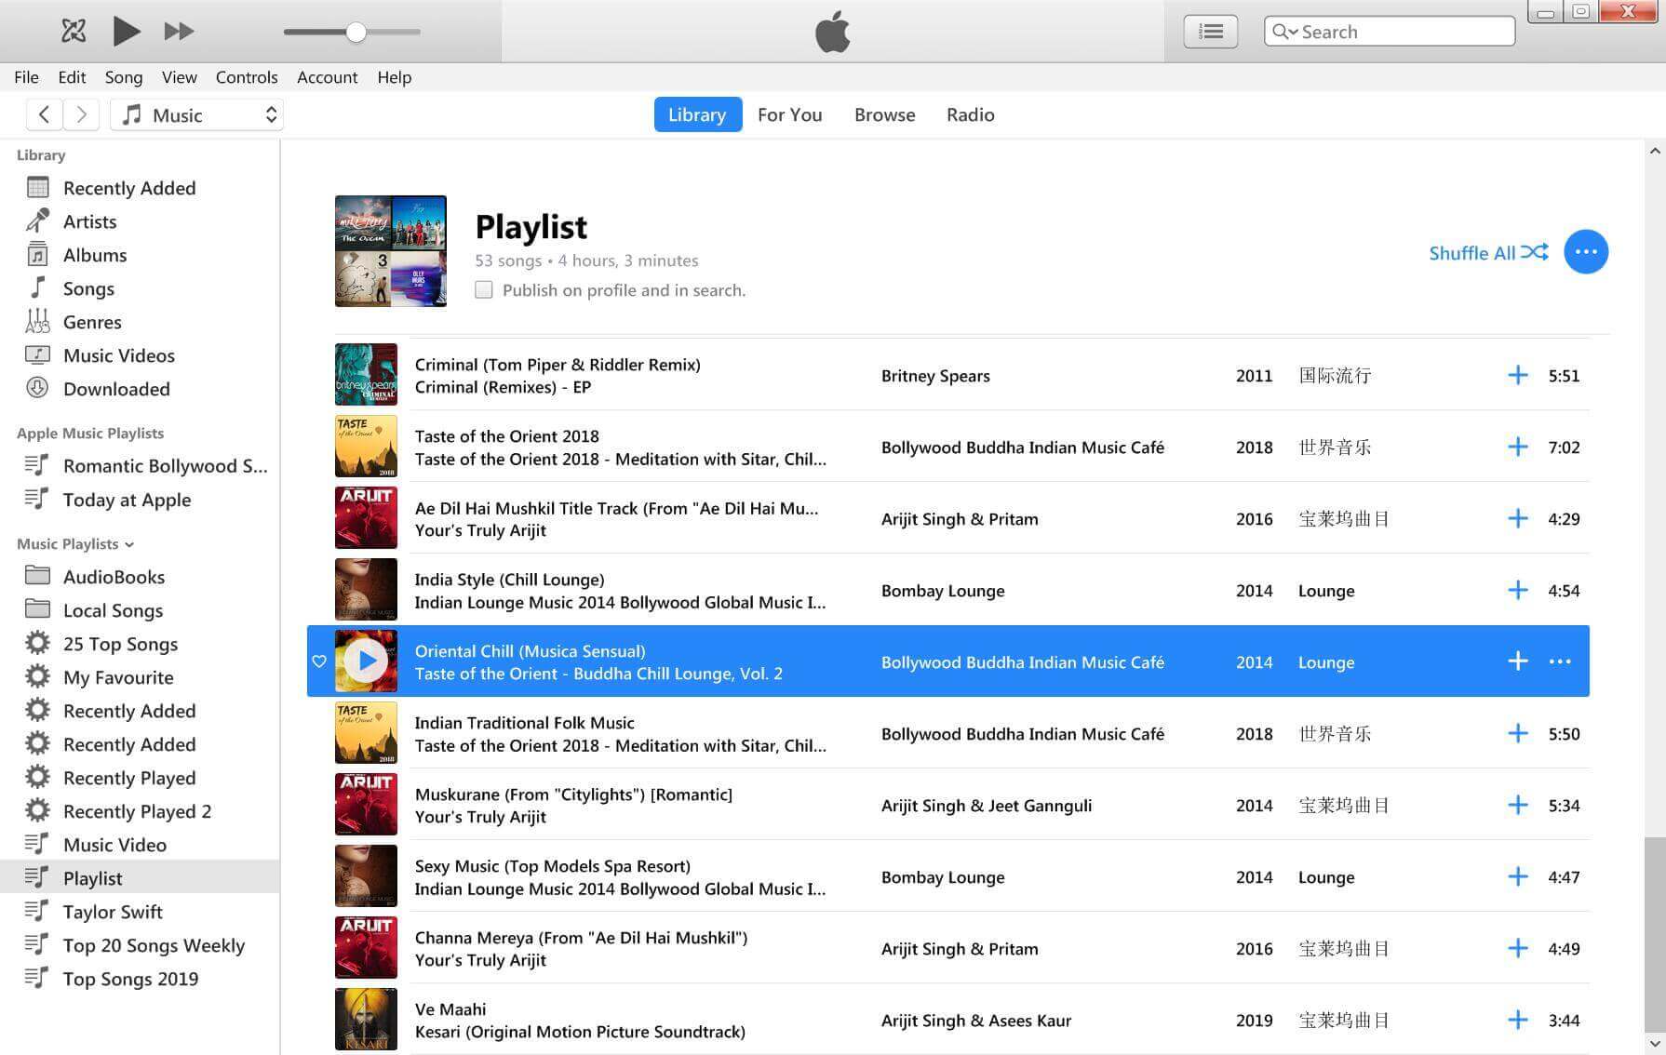Open Recently Played 2 smart playlist

pos(140,811)
